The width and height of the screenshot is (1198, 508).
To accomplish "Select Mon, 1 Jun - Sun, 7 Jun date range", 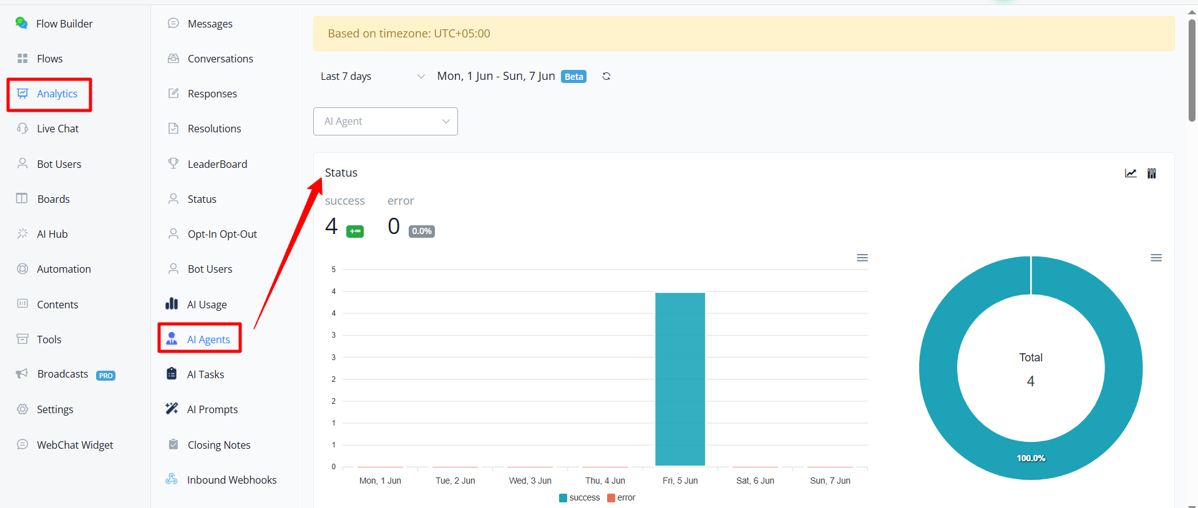I will coord(496,76).
